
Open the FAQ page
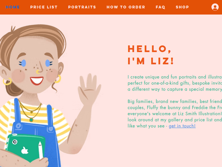[160, 7]
